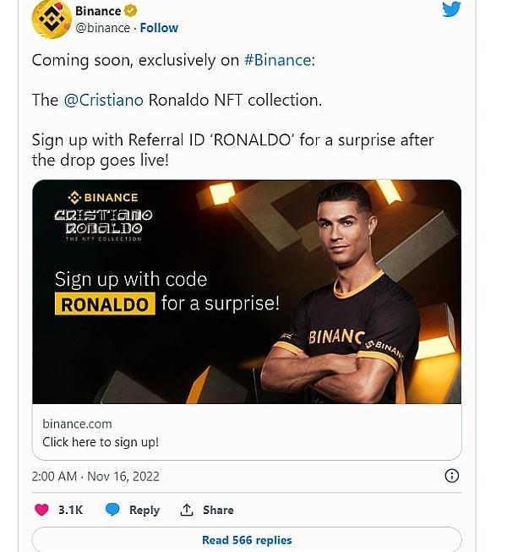Open the @binance handle

pos(103,28)
